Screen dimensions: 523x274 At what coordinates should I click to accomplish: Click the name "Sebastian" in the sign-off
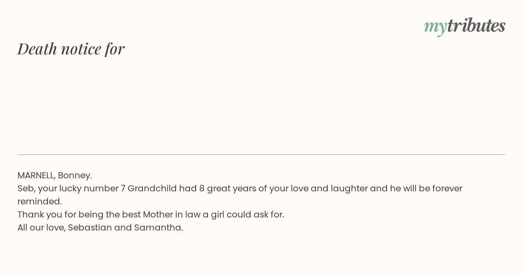pos(90,227)
